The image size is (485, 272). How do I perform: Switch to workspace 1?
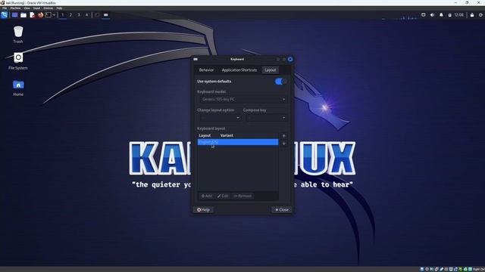click(x=62, y=15)
